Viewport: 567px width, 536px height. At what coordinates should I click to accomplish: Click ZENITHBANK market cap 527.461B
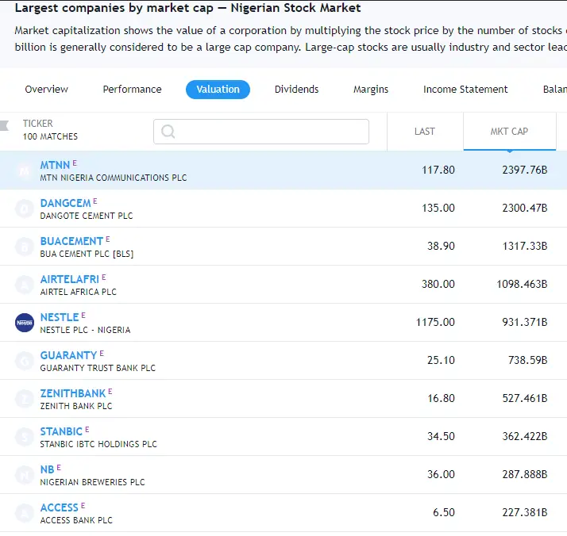click(x=525, y=399)
